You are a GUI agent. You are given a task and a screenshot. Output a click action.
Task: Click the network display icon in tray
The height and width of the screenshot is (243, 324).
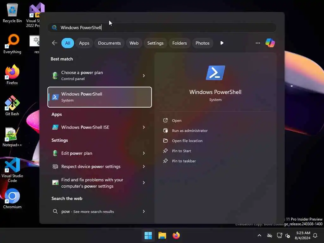pyautogui.click(x=279, y=235)
